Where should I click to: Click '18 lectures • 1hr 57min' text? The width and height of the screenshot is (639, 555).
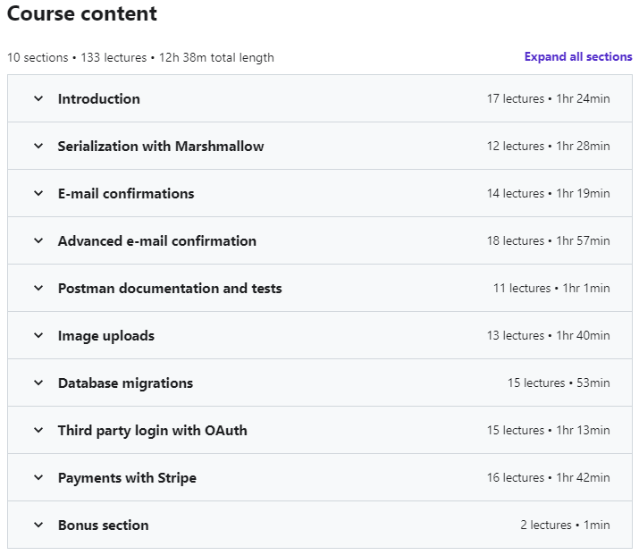(548, 240)
